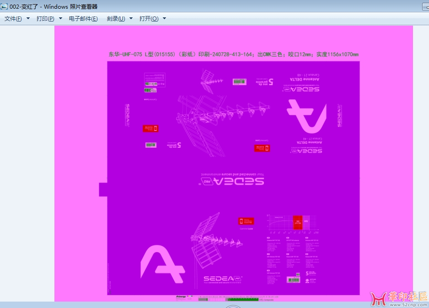429x308 pixels.
Task: Click the Photo Viewer title bar icon
Action: [x=4, y=6]
